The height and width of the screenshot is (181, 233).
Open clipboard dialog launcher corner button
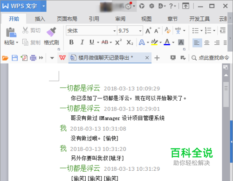coord(59,49)
